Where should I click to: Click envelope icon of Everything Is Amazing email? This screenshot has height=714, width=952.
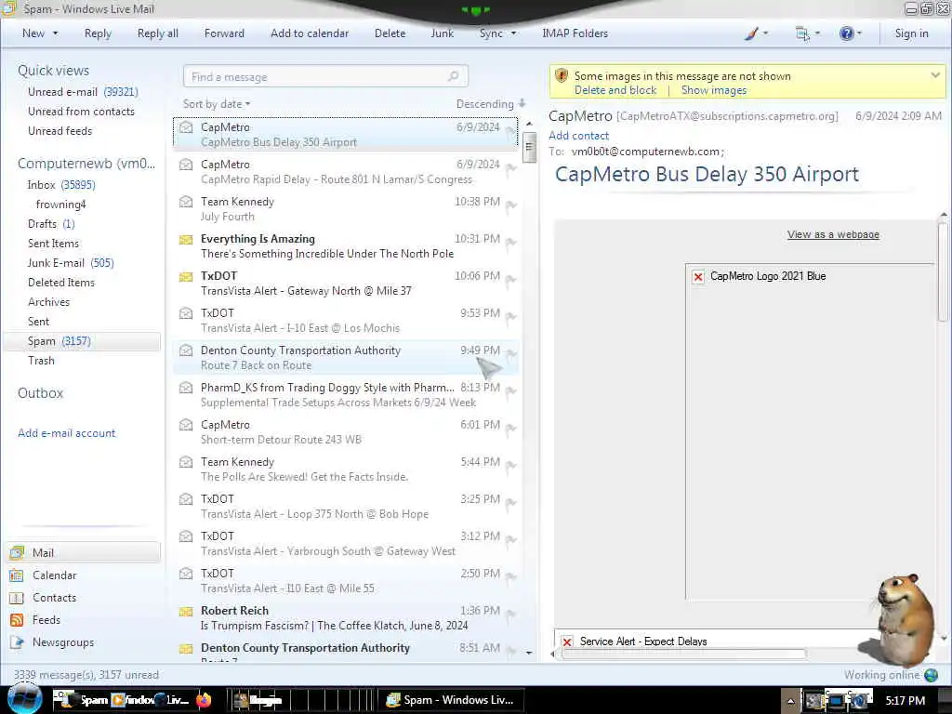[x=186, y=239]
